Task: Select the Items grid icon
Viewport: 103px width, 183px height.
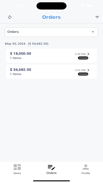Action: (17, 167)
